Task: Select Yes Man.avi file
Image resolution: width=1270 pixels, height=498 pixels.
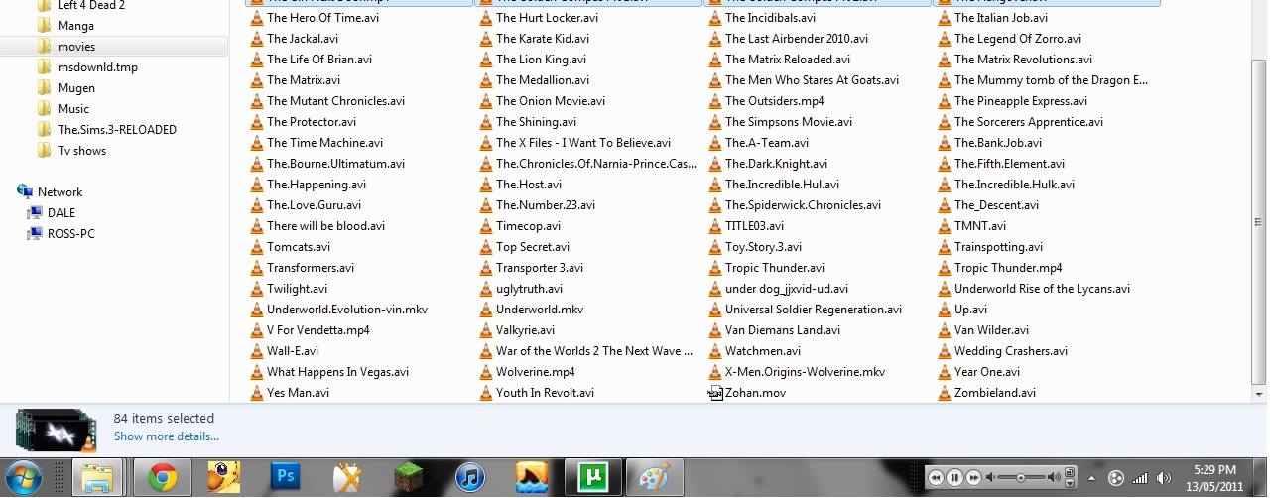Action: click(298, 393)
